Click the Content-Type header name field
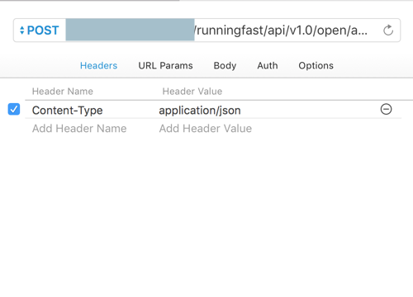The width and height of the screenshot is (413, 297). tap(67, 111)
